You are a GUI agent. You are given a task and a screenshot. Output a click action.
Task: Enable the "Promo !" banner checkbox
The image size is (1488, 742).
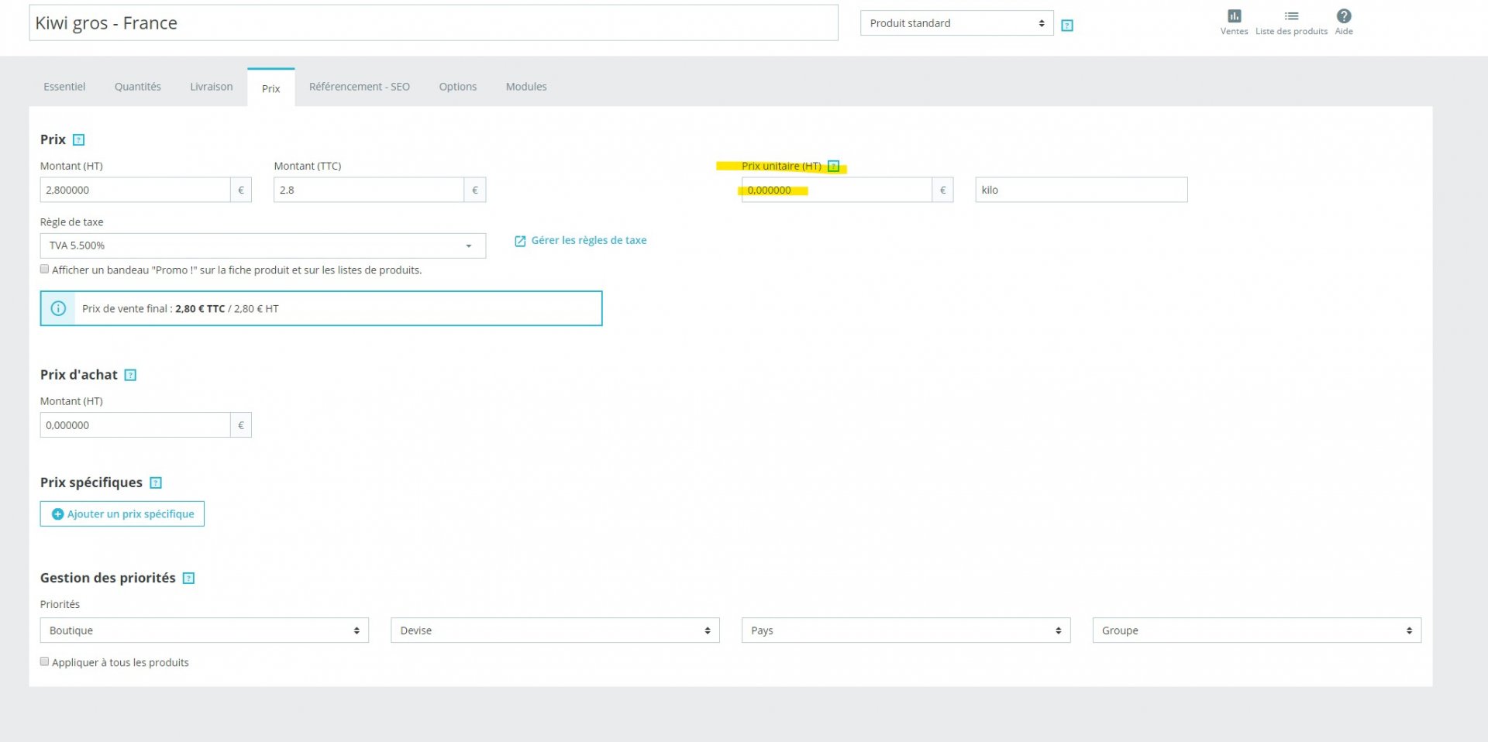click(44, 270)
